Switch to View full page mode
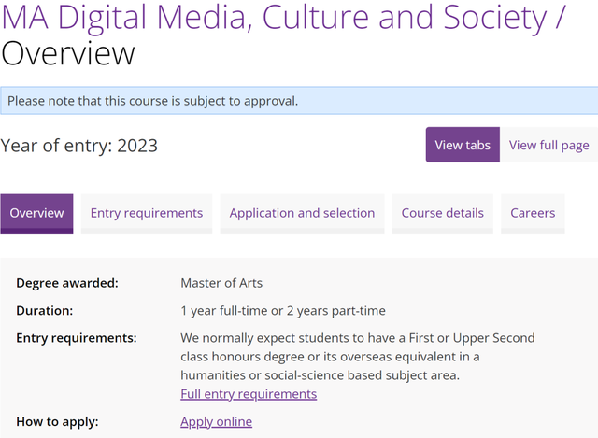This screenshot has height=438, width=598. point(548,145)
